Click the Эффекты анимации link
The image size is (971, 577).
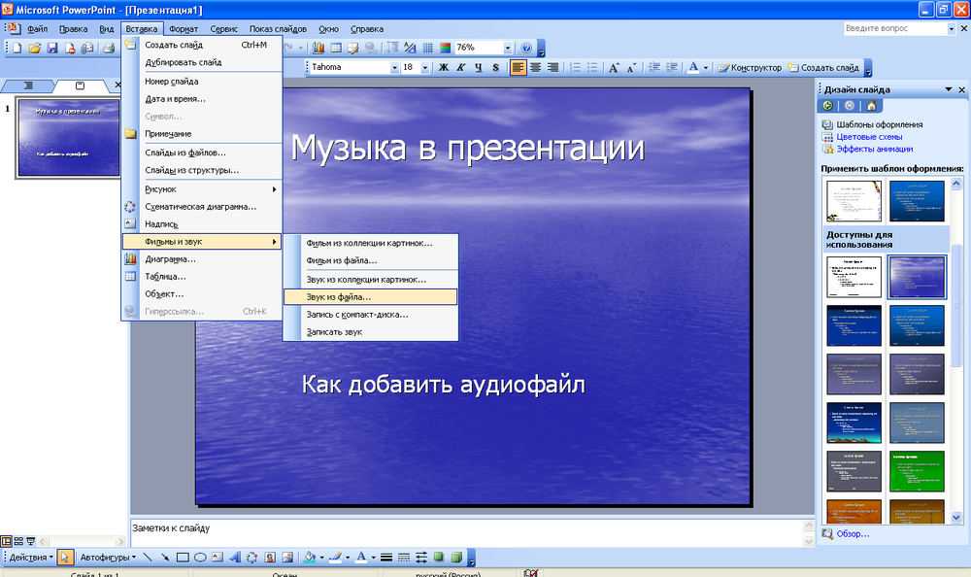875,149
